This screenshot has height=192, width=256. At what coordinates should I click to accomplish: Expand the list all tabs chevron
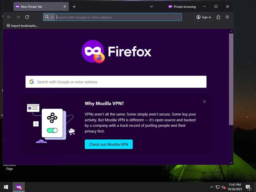(x=151, y=6)
